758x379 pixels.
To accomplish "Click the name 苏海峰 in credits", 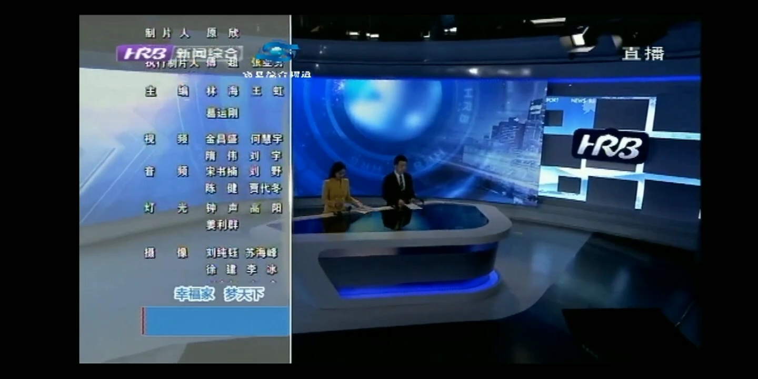I will click(x=262, y=253).
